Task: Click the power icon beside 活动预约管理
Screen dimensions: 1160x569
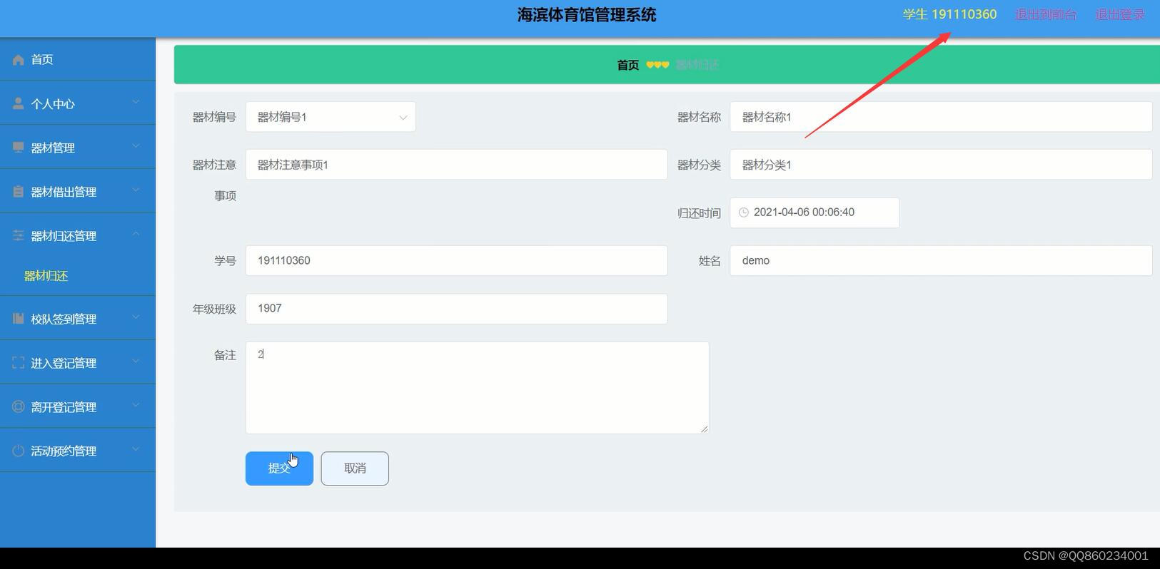Action: point(19,451)
